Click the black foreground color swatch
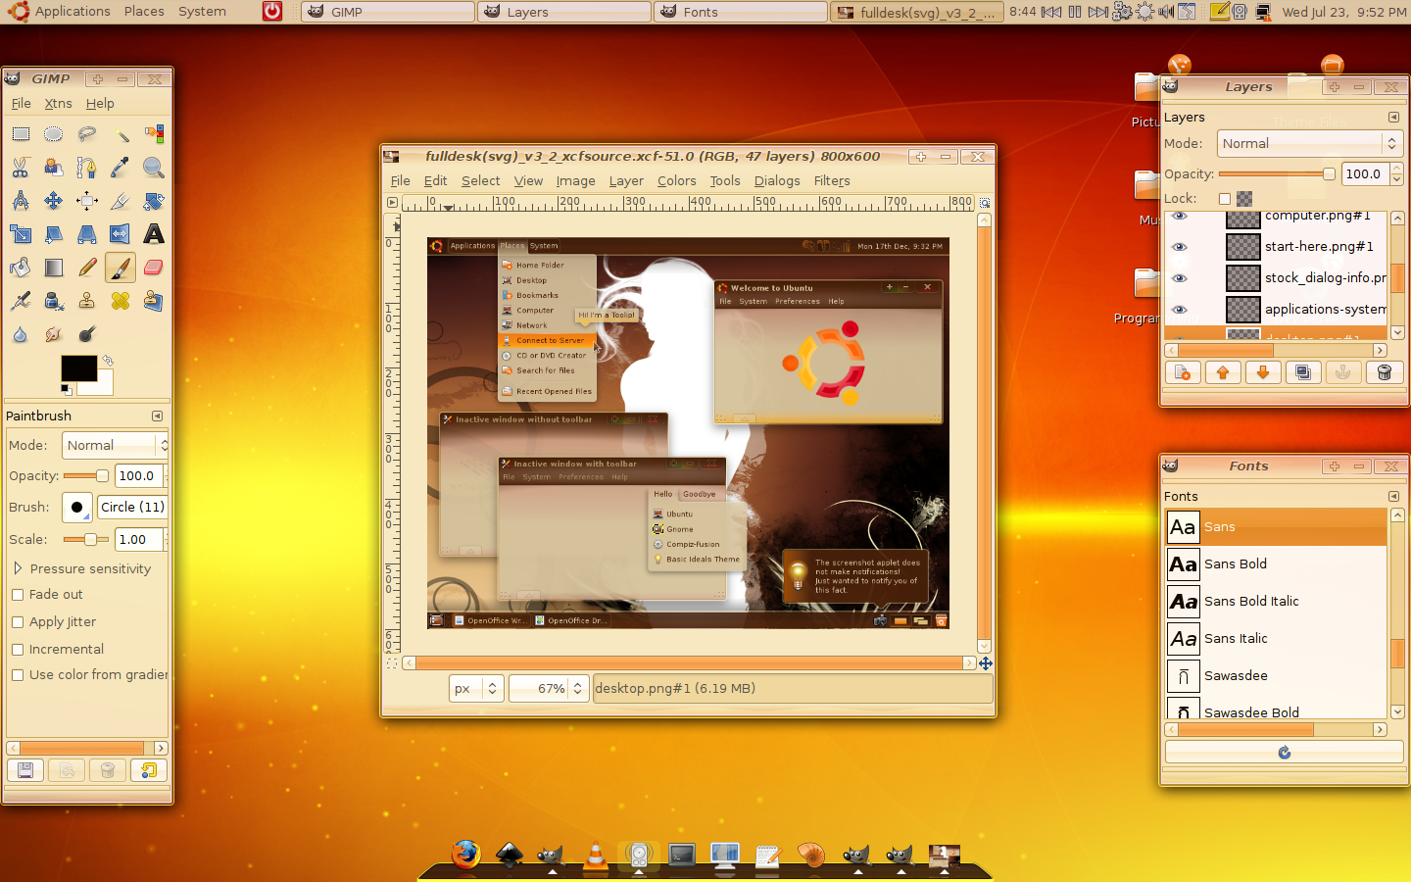The height and width of the screenshot is (882, 1411). pyautogui.click(x=78, y=368)
